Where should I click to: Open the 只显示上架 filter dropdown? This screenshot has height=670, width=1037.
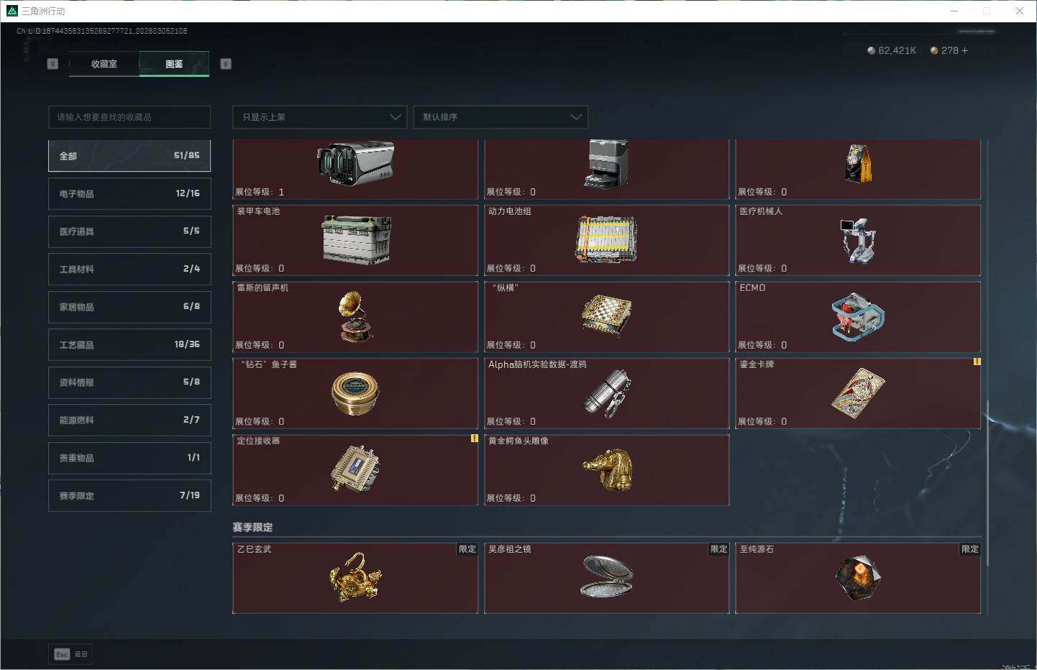point(319,117)
